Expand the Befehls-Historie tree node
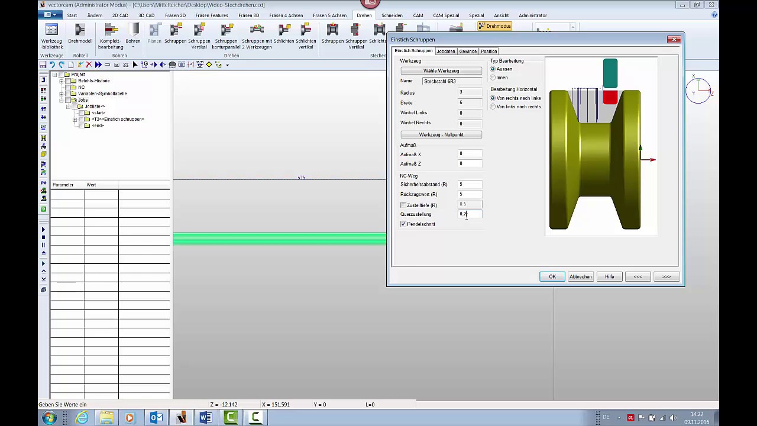 61,80
